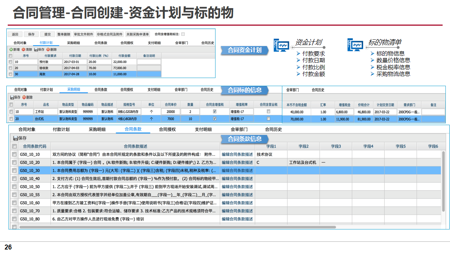This screenshot has height=253, width=450.
Task: Toggle select-all checkbox in clause table header
Action: point(14,146)
